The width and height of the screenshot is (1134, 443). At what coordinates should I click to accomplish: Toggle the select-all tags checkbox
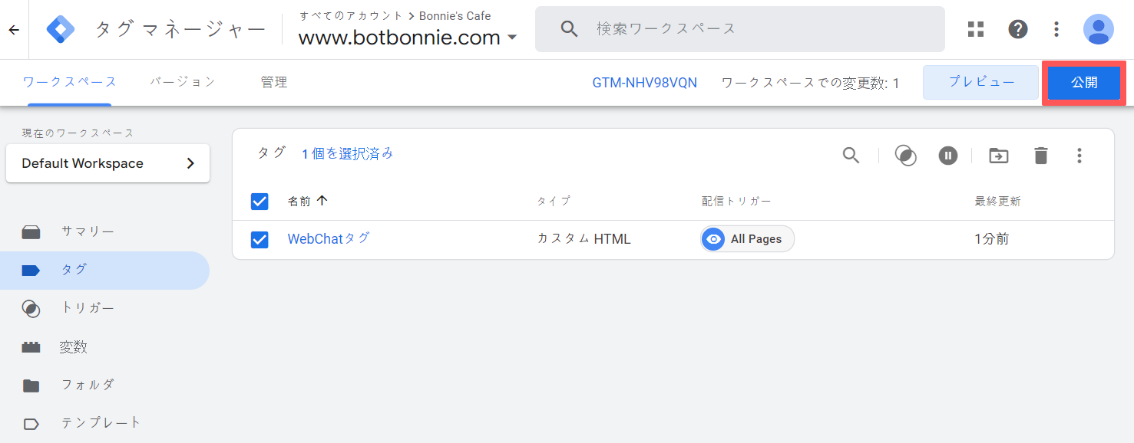click(260, 202)
